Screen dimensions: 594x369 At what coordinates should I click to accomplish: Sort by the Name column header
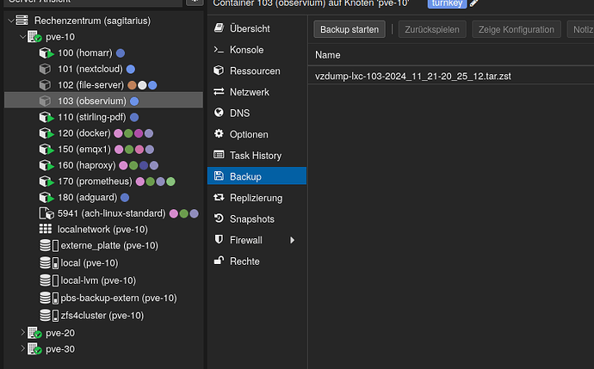(x=451, y=55)
